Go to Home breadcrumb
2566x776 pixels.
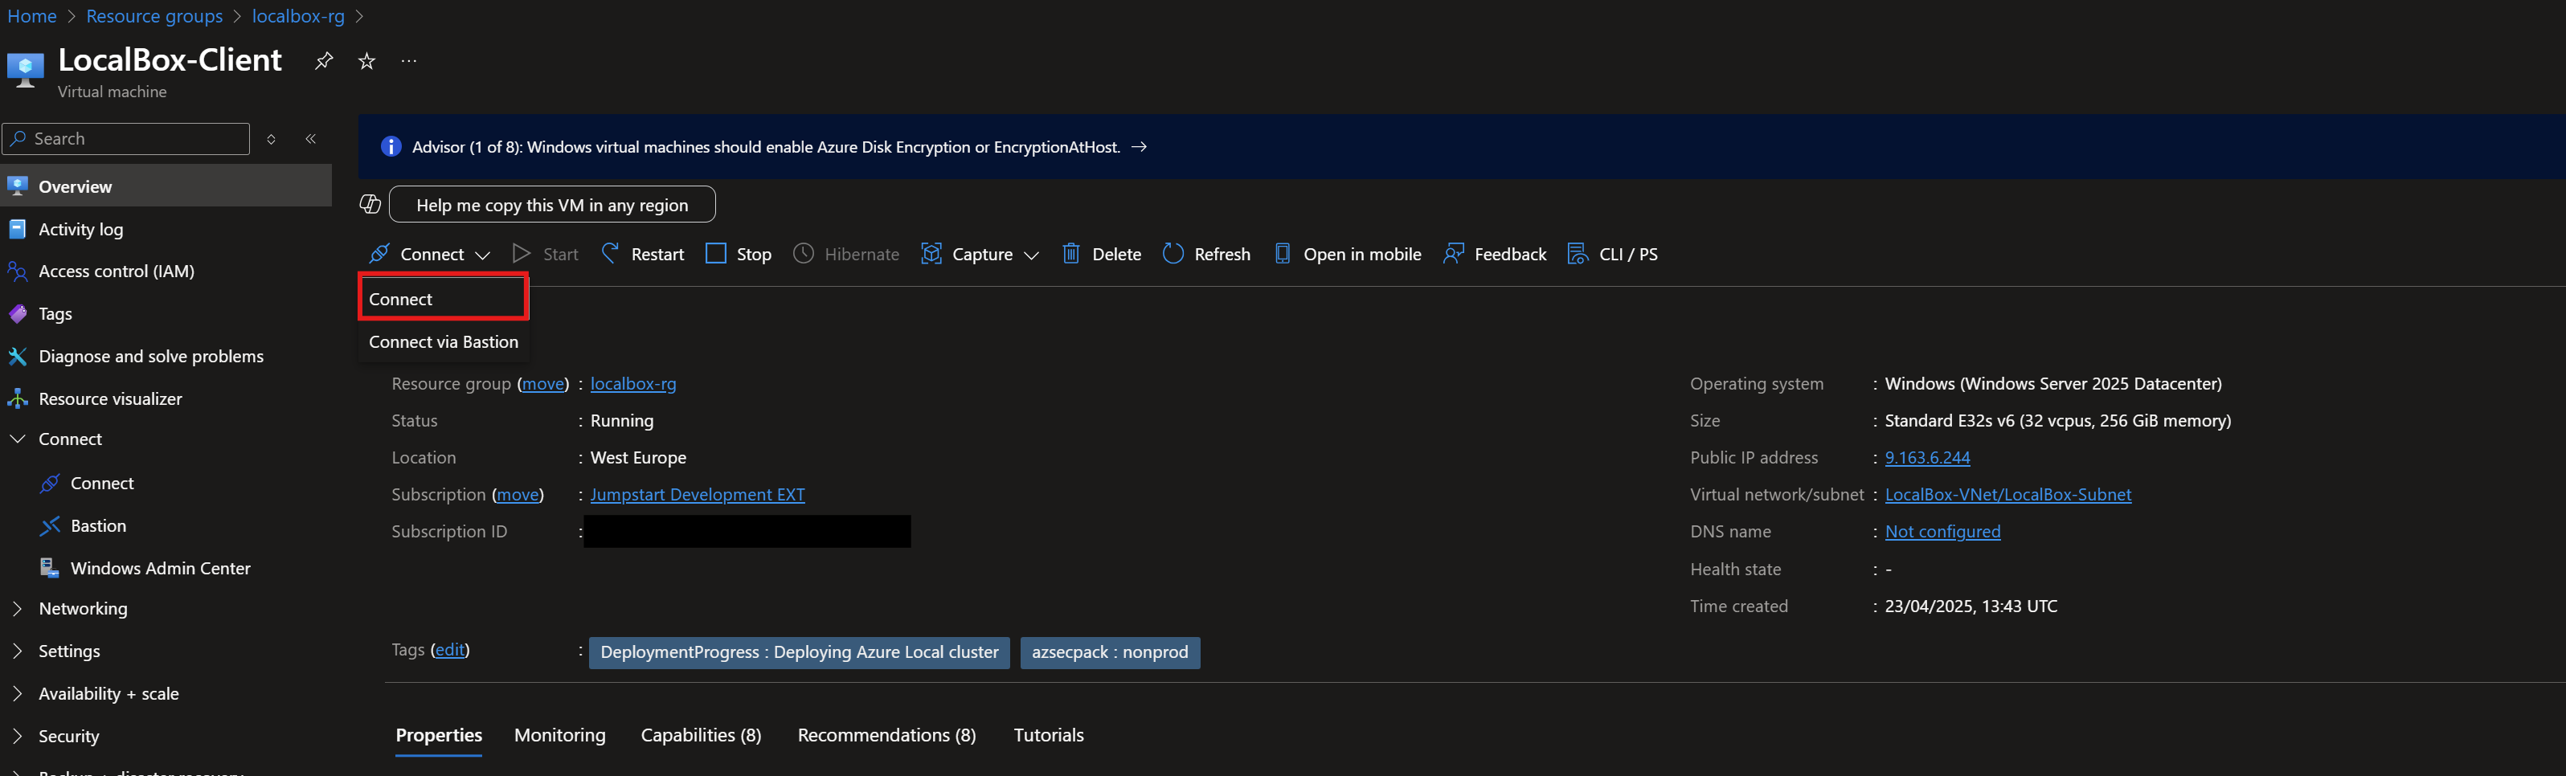[x=32, y=16]
